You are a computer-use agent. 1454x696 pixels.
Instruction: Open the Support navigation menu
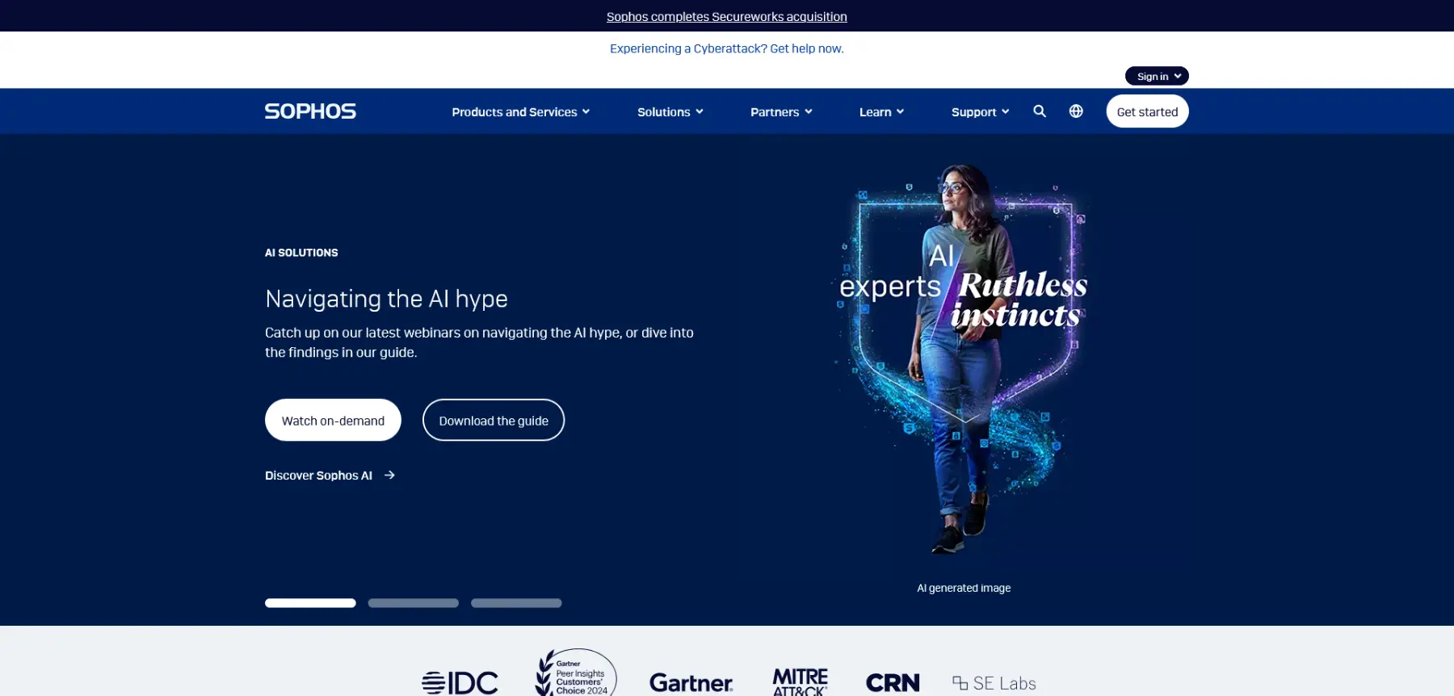pyautogui.click(x=980, y=112)
